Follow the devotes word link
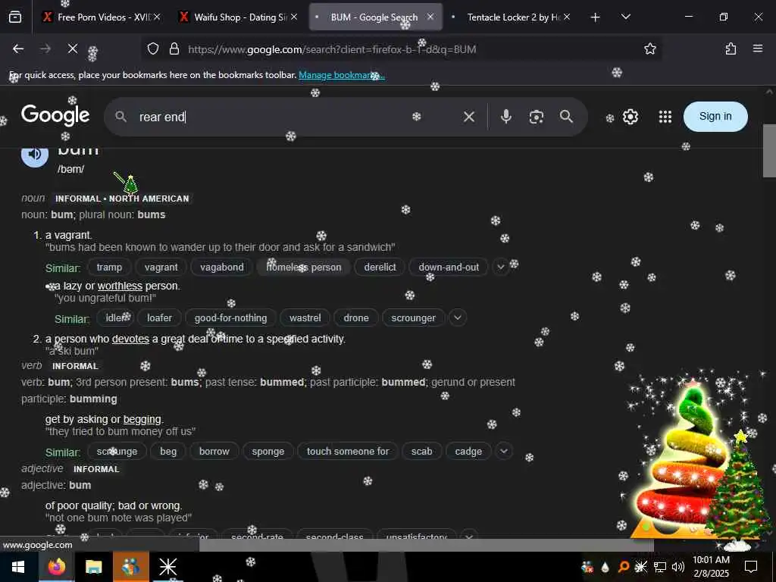The height and width of the screenshot is (582, 776). [x=130, y=339]
